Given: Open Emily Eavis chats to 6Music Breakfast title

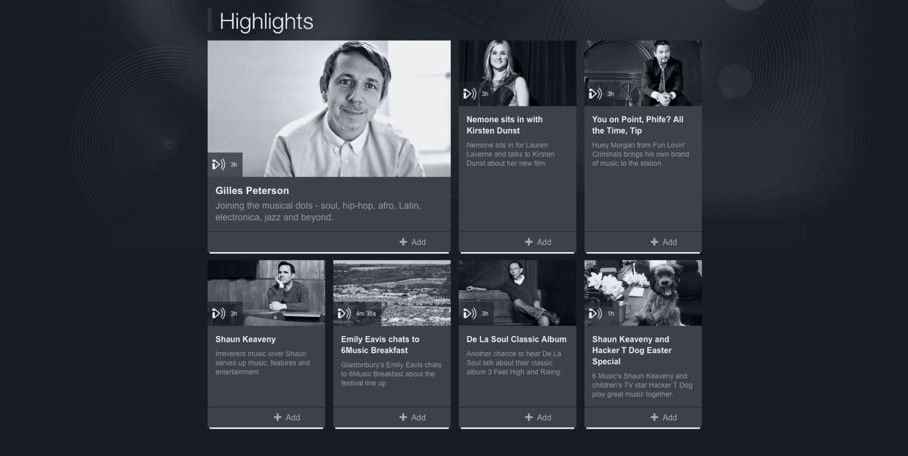Looking at the screenshot, I should (x=380, y=345).
